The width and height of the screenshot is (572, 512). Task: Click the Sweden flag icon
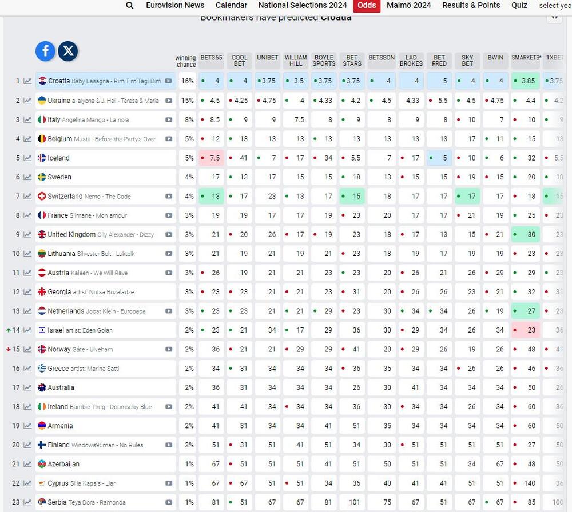(42, 177)
